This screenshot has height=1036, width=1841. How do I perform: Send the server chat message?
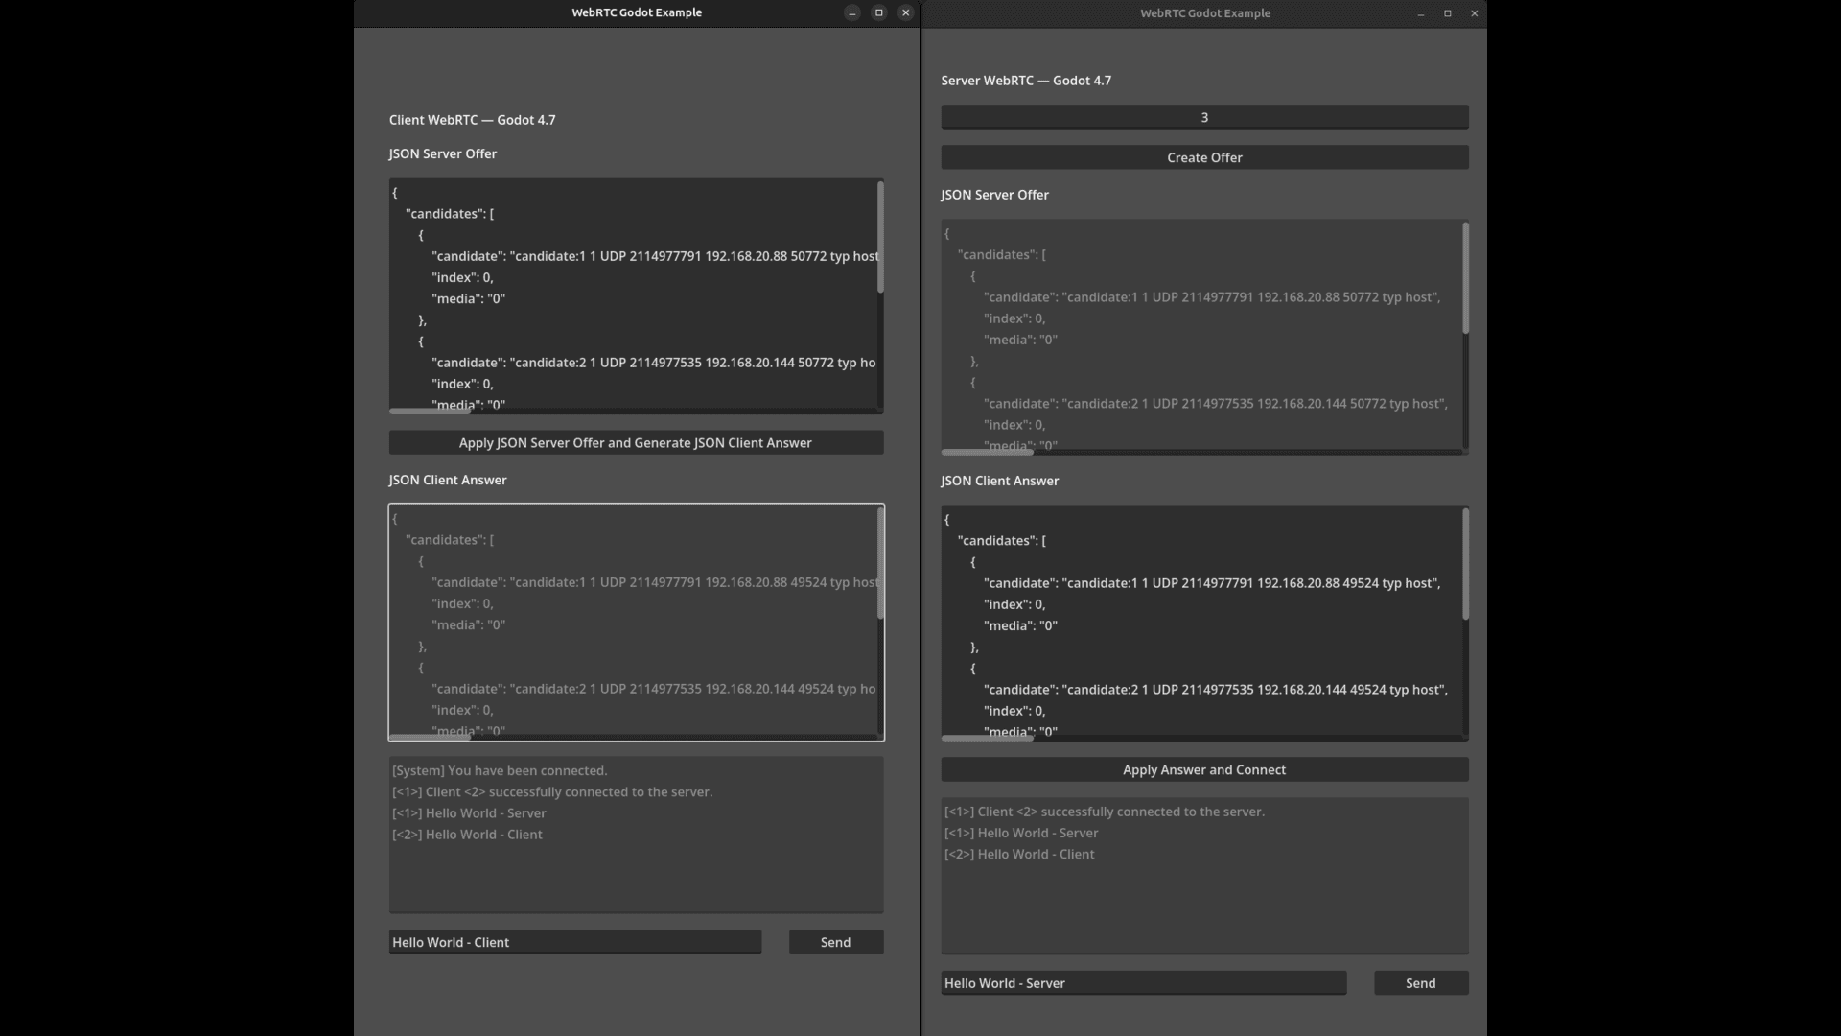(1421, 982)
